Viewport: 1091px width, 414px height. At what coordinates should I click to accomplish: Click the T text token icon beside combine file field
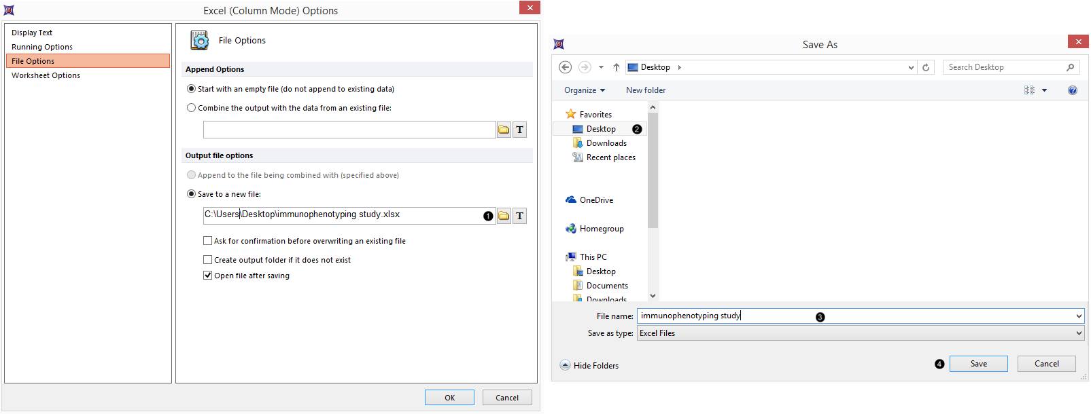pos(519,130)
